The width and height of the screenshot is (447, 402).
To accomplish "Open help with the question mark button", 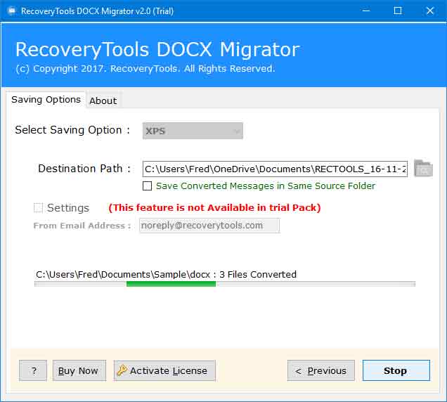I will coord(33,370).
